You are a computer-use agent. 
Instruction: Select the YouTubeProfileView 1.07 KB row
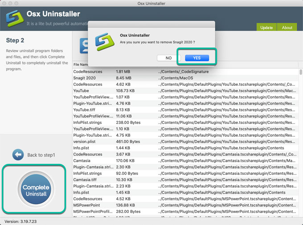coord(185,97)
